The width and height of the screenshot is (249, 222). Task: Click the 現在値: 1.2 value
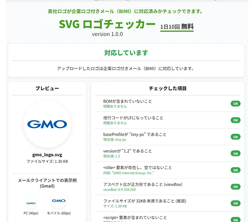112,156
